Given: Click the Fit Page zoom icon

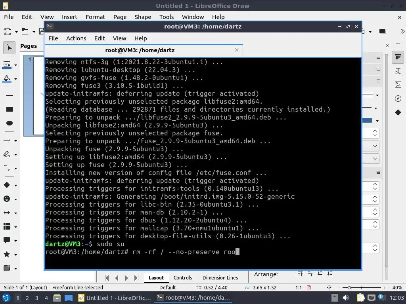Looking at the screenshot, I should point(329,287).
